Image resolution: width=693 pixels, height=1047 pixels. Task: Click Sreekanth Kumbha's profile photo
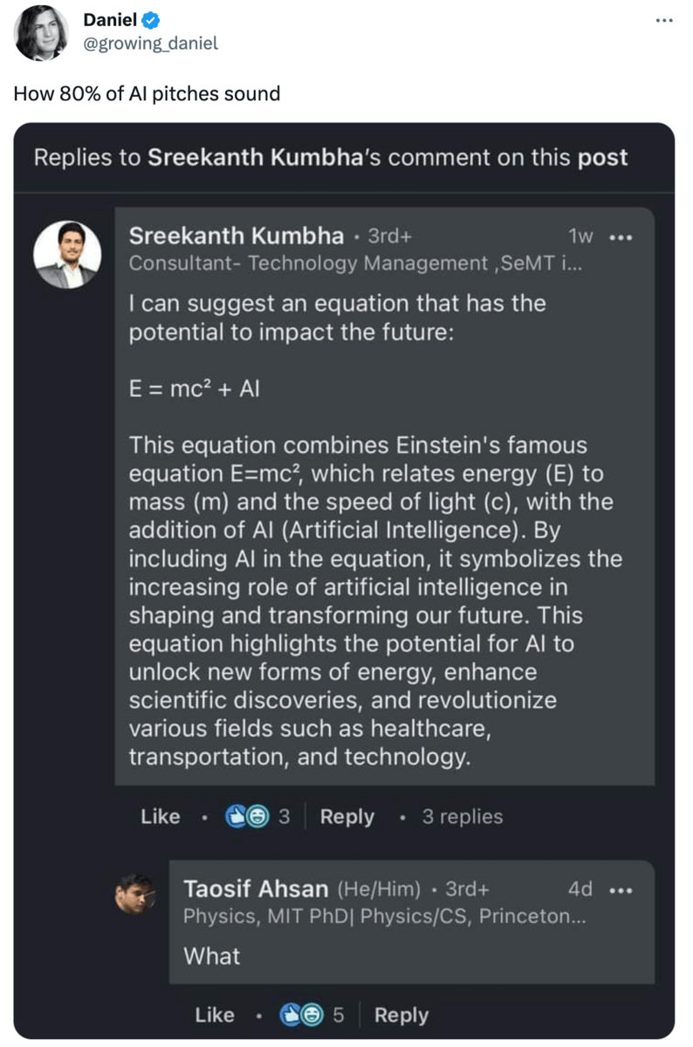pos(67,255)
